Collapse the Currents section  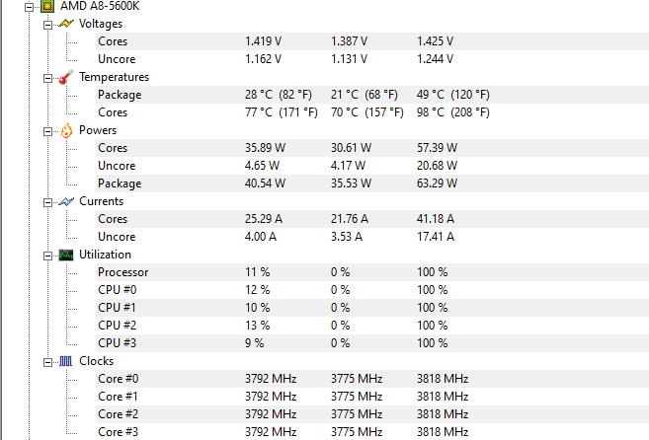coord(48,202)
